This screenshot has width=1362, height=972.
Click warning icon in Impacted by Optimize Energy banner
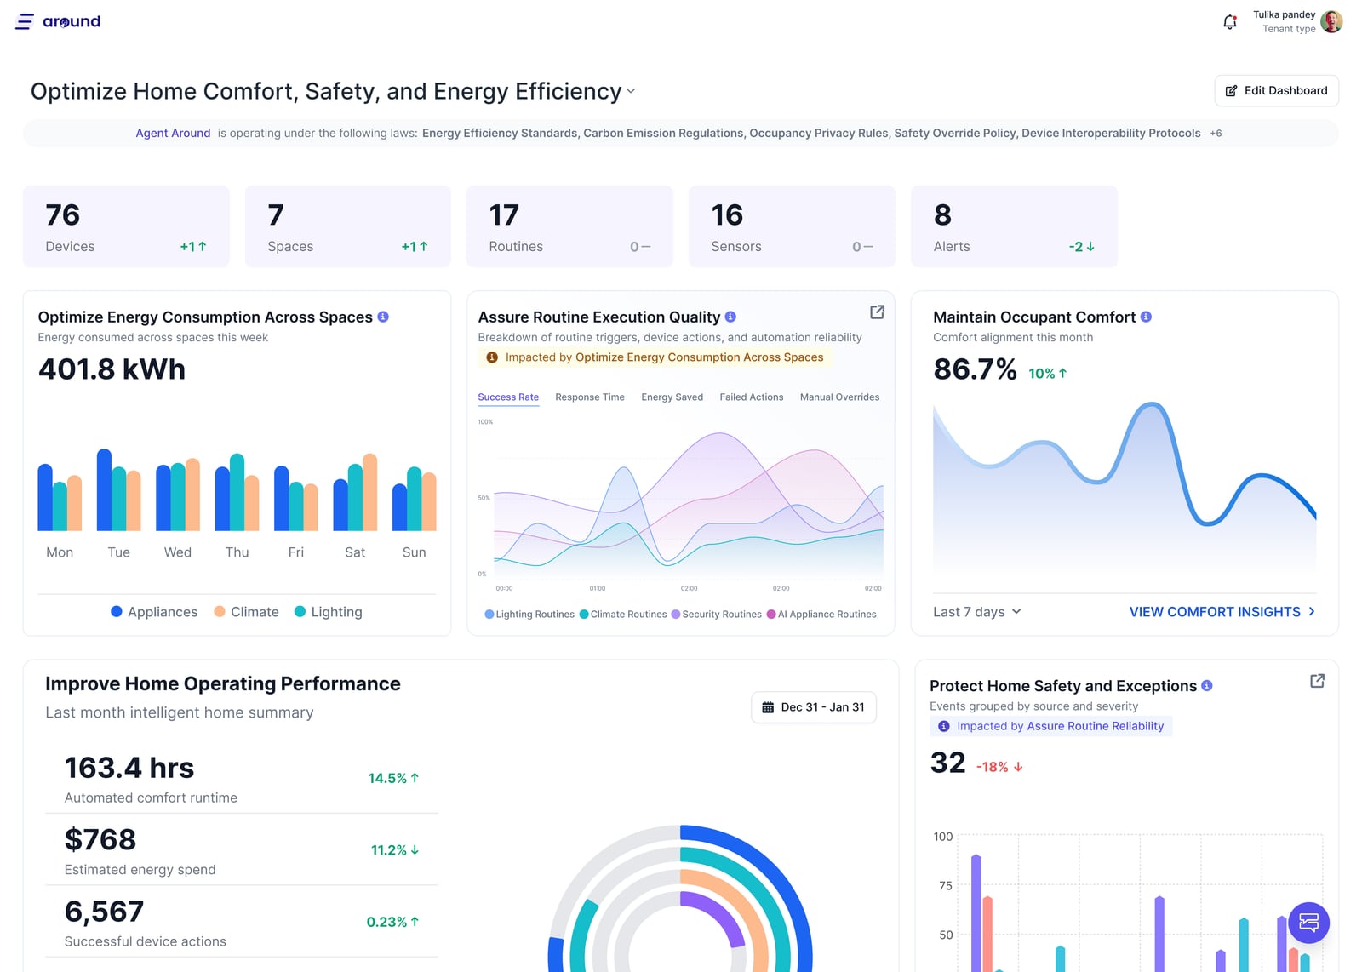pos(492,357)
